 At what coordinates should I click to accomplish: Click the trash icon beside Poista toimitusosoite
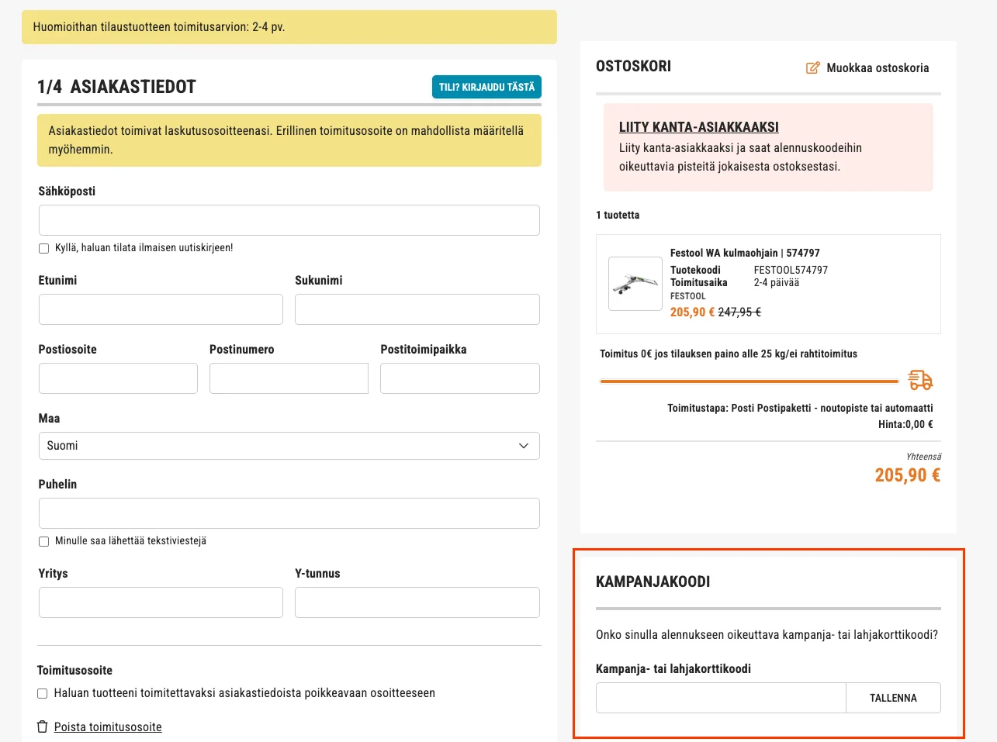point(43,726)
